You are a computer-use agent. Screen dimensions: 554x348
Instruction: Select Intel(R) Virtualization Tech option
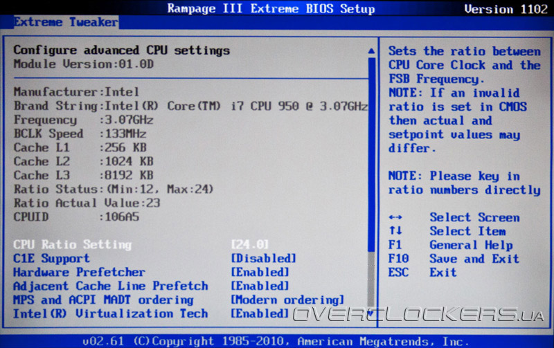point(111,313)
